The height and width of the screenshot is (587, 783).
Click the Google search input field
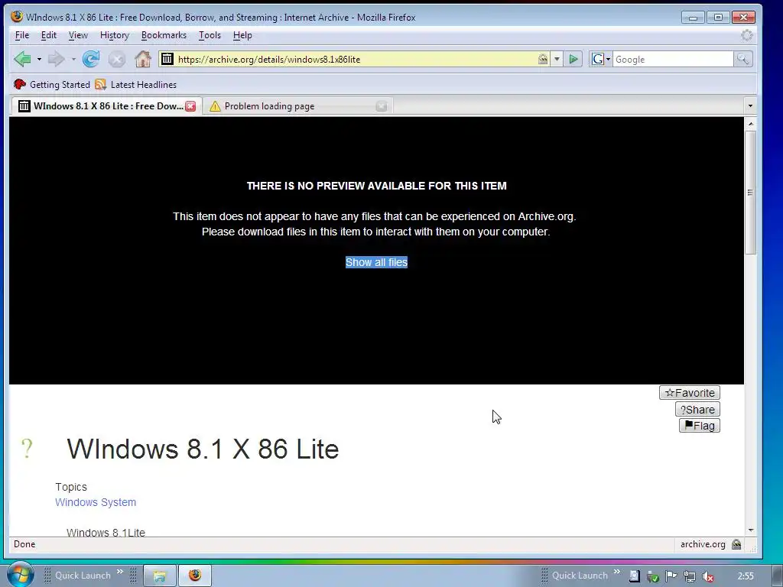tap(673, 60)
